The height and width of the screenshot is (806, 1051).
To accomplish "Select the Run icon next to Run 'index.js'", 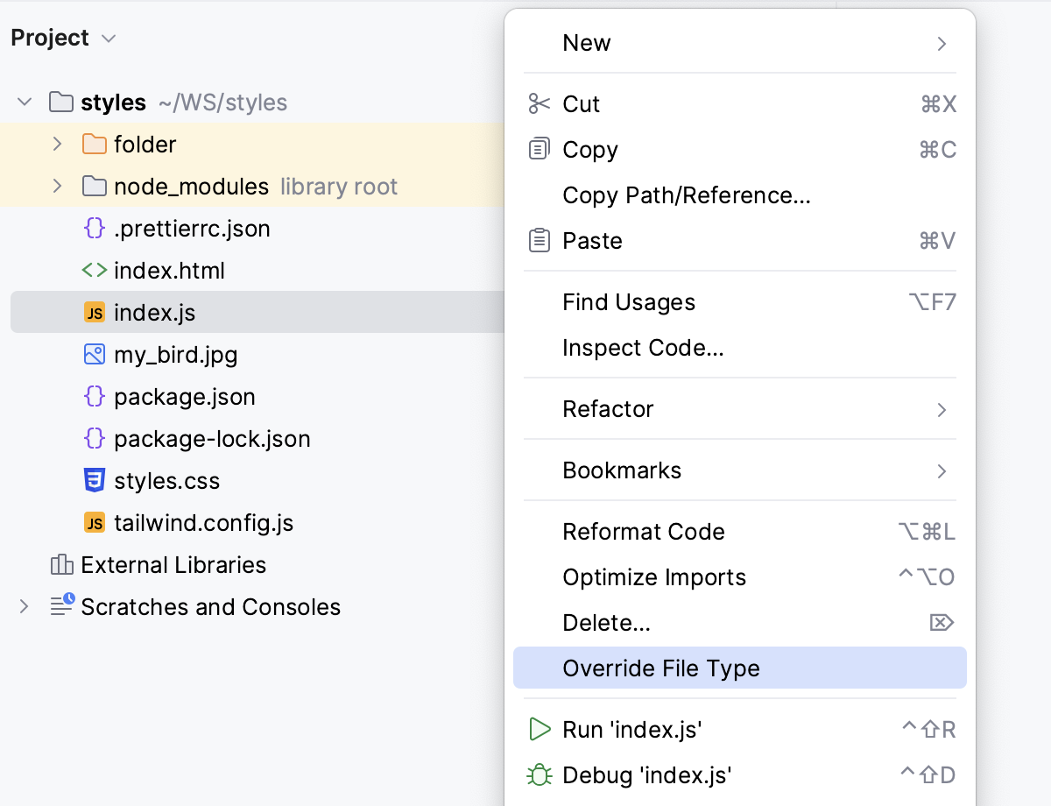I will [540, 729].
